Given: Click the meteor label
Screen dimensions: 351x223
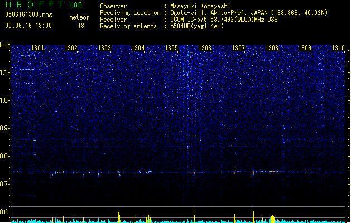Looking at the screenshot, I should coord(79,17).
